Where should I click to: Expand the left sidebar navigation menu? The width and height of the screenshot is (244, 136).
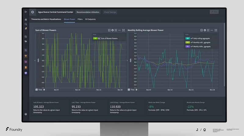(x=26, y=12)
